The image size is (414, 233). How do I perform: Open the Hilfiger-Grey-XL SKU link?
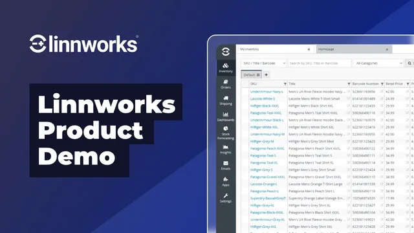coord(262,206)
